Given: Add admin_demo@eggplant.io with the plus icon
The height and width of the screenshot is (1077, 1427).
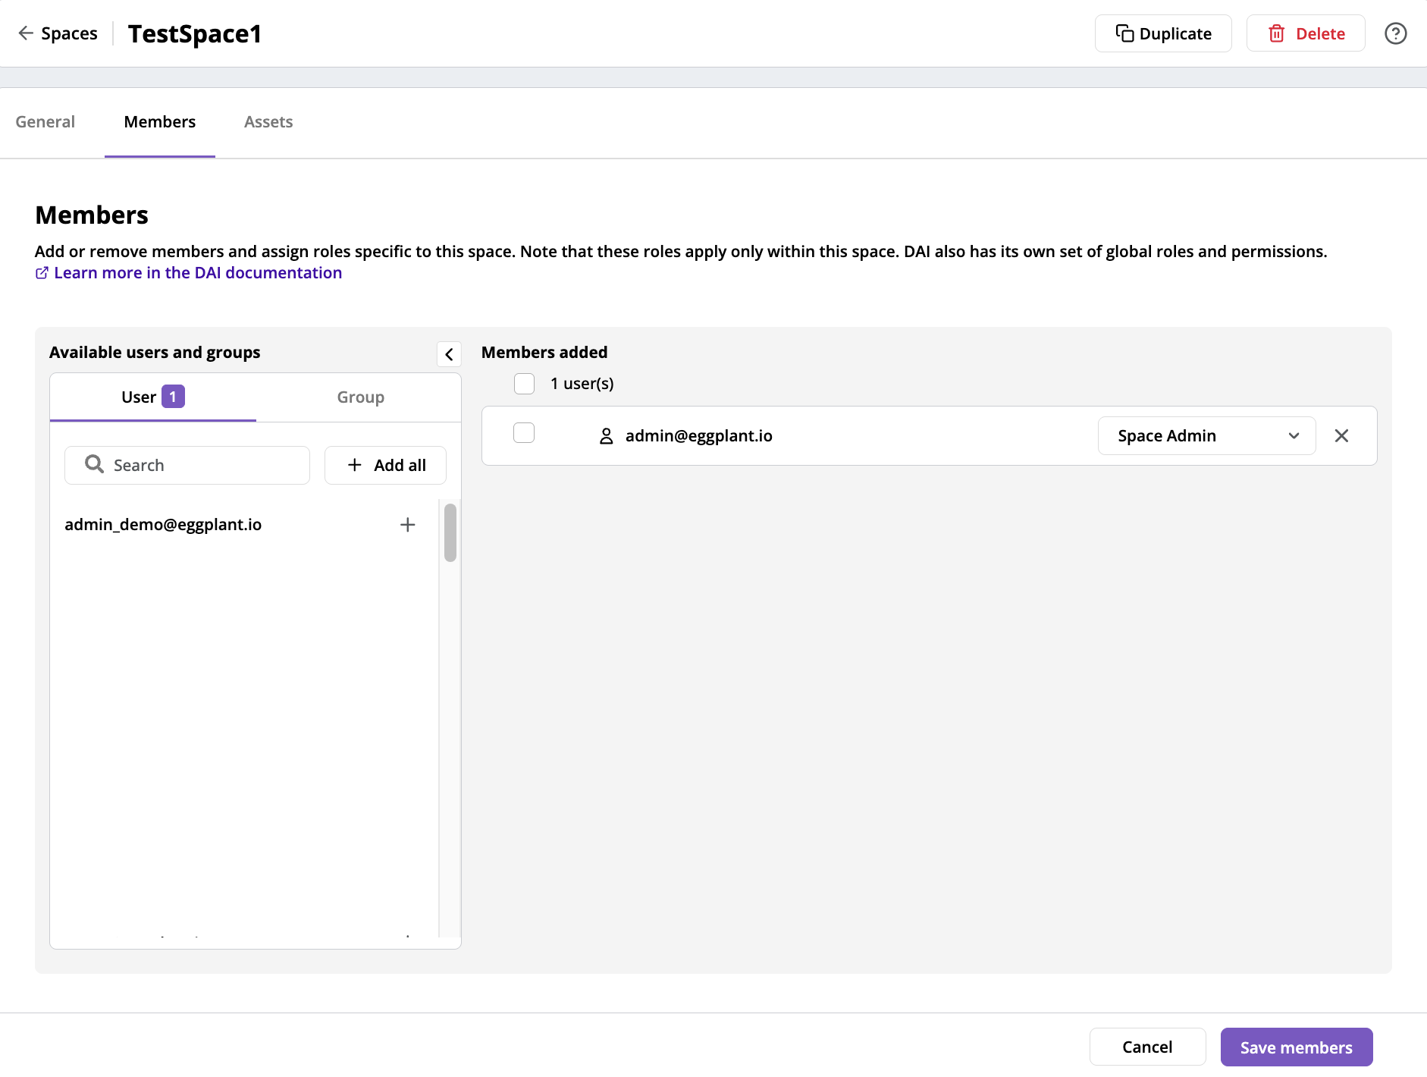Looking at the screenshot, I should coord(408,524).
